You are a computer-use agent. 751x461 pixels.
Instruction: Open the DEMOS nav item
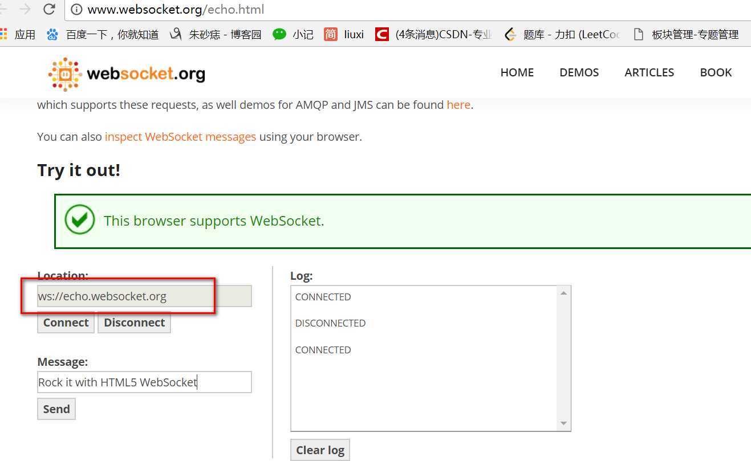pyautogui.click(x=579, y=72)
